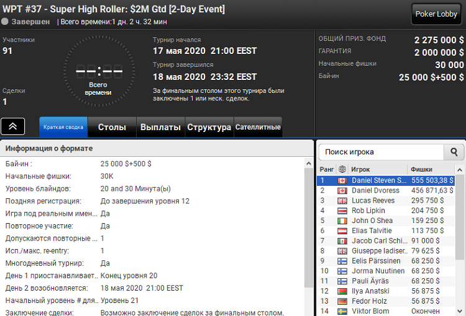Screen dimensions: 466x316
Task: Select player row Jorma Nuutinen
Action: (386, 271)
